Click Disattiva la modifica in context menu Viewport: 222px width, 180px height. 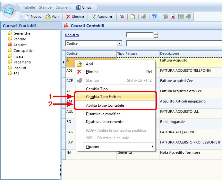click(103, 114)
